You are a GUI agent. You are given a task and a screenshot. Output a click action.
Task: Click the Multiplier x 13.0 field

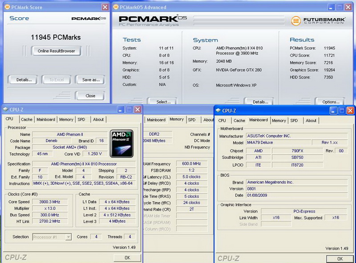50,208
